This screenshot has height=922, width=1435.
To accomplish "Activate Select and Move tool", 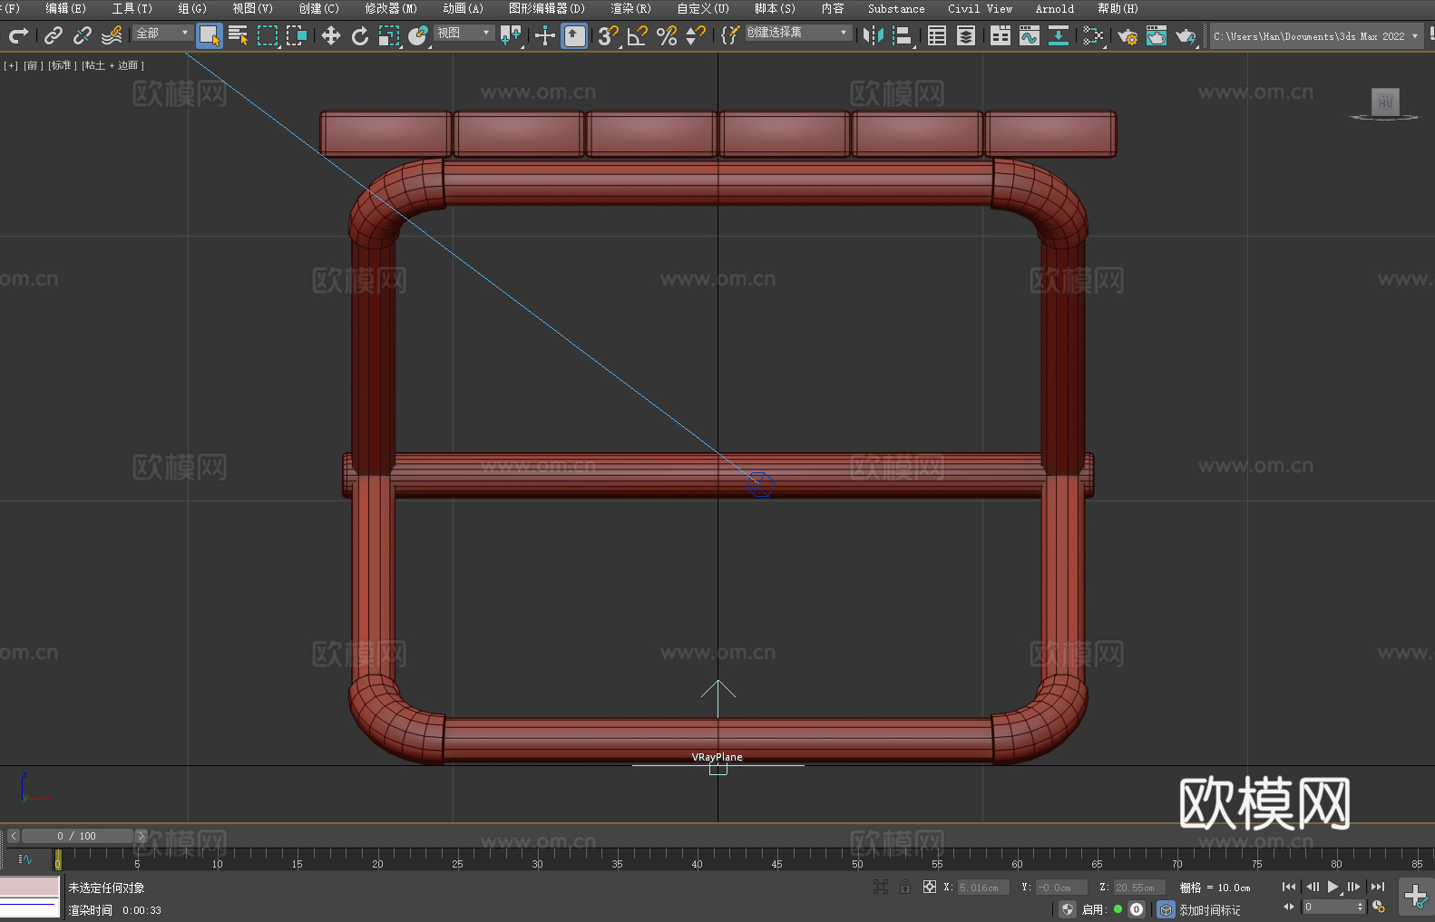I will [331, 35].
